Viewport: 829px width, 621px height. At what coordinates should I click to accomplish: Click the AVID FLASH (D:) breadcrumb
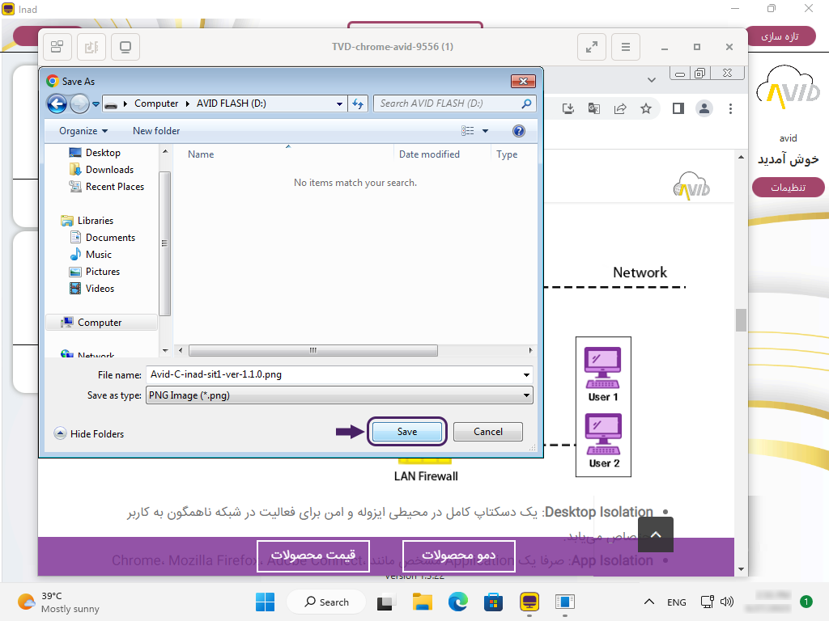pyautogui.click(x=231, y=103)
